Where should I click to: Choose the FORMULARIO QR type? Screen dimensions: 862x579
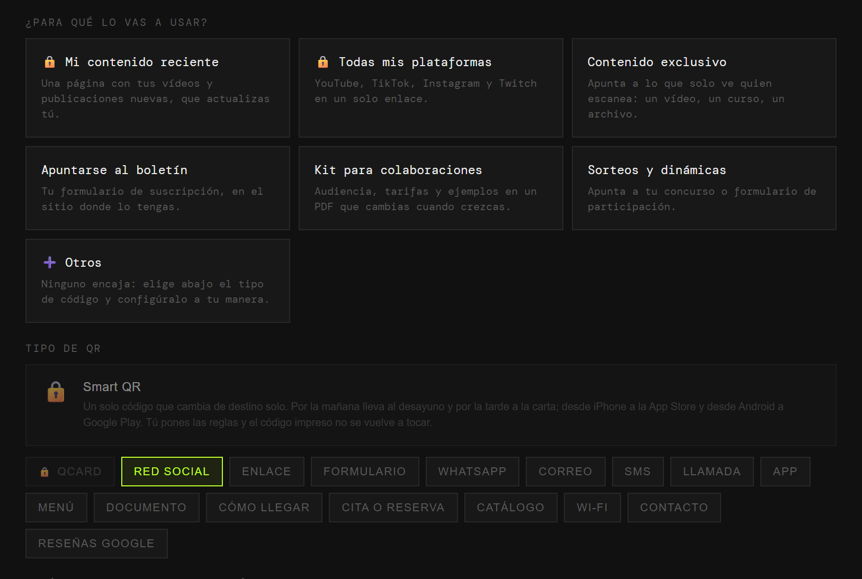point(365,472)
